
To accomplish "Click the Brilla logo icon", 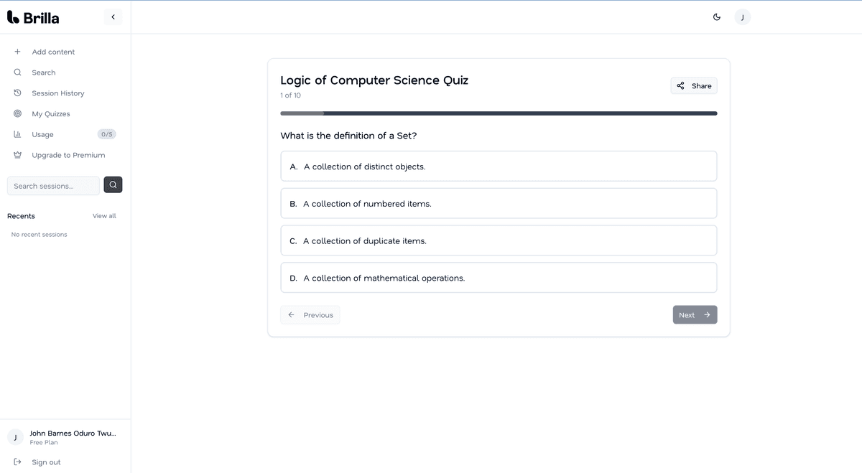I will point(13,17).
